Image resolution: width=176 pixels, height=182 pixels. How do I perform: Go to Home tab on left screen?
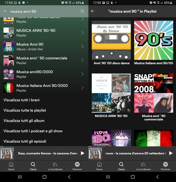tap(11, 166)
